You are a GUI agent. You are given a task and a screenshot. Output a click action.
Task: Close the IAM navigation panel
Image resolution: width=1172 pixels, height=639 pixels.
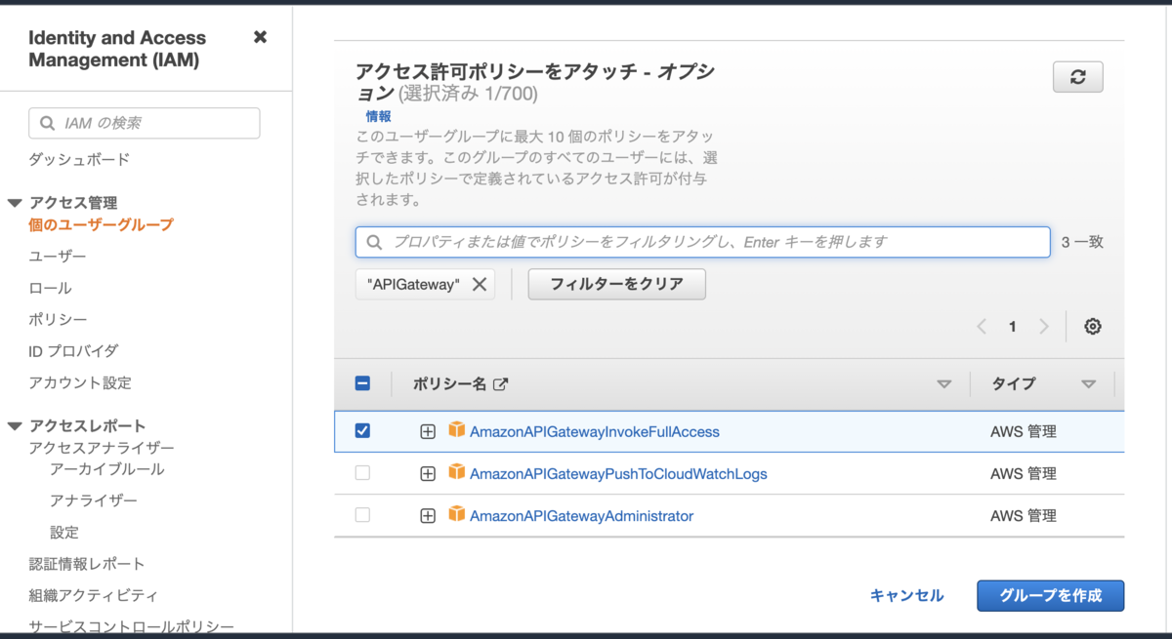tap(260, 37)
